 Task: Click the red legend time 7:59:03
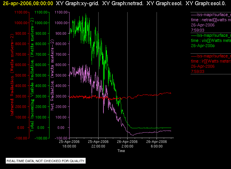coord(198,72)
